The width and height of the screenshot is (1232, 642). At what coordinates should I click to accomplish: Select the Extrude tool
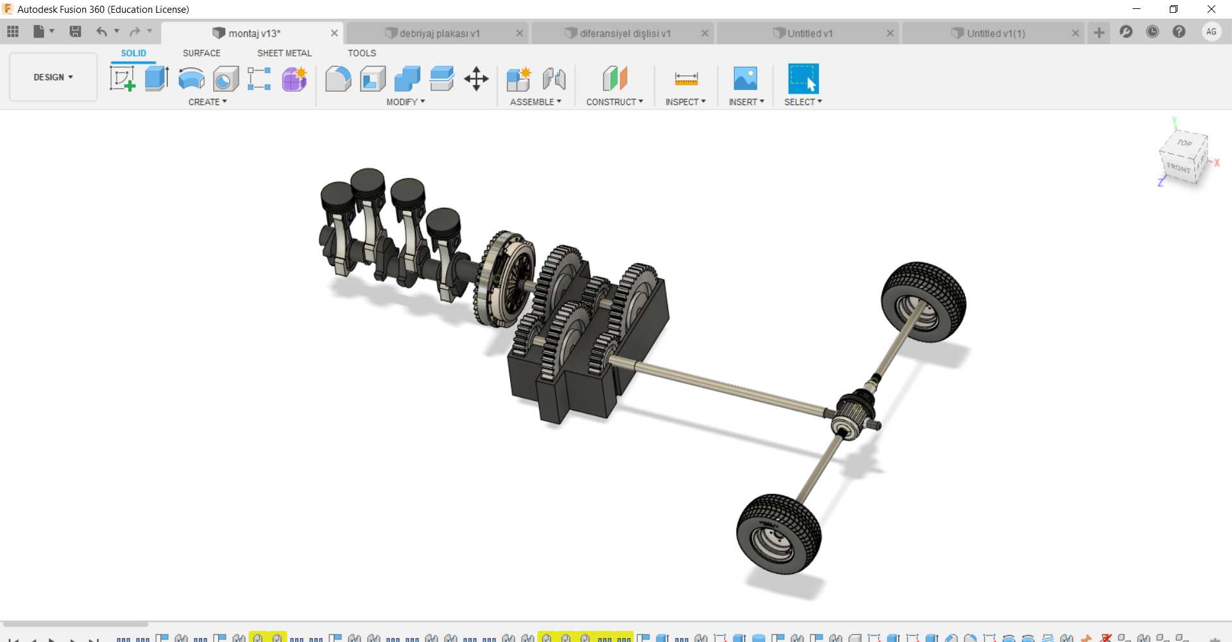[157, 79]
